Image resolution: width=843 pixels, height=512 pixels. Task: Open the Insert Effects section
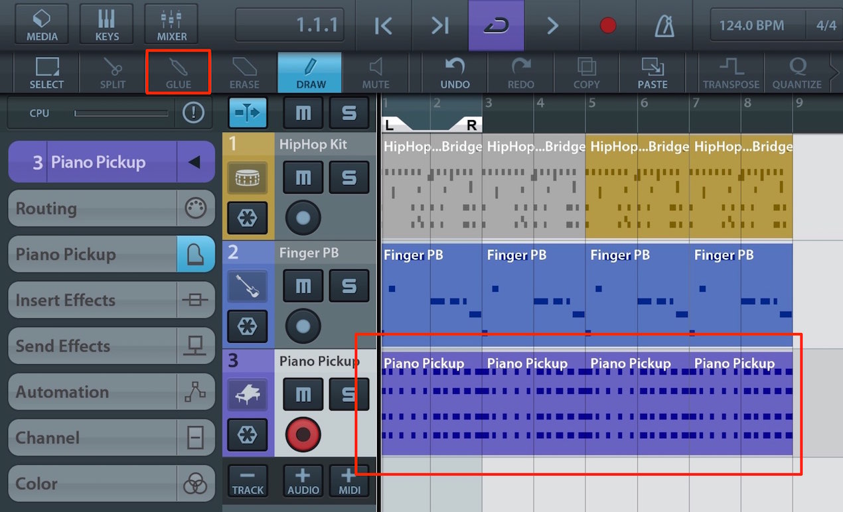(x=112, y=300)
